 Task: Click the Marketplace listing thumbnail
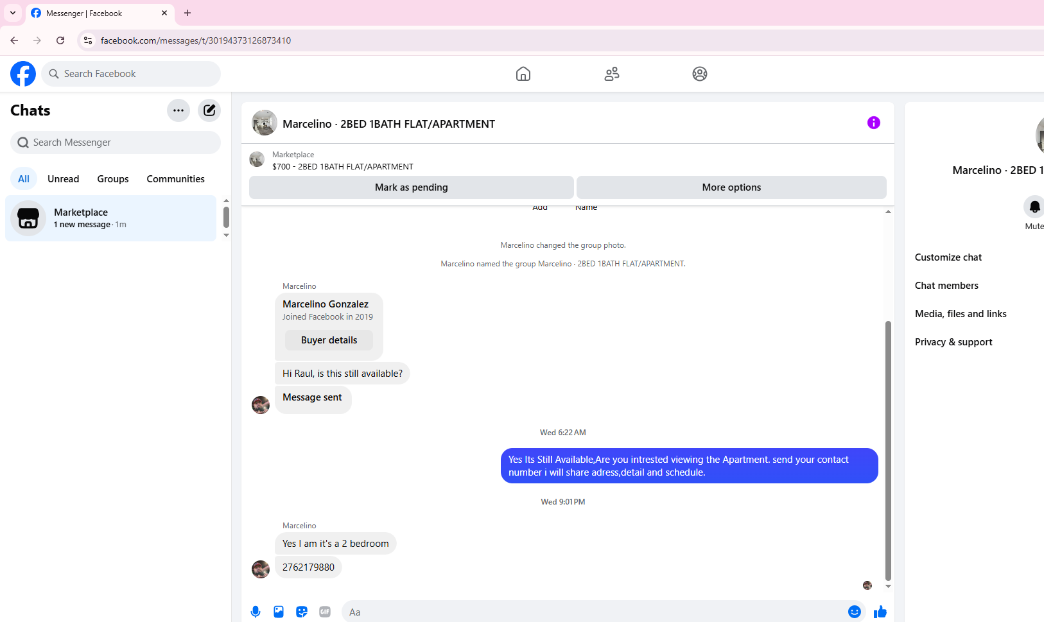[257, 159]
